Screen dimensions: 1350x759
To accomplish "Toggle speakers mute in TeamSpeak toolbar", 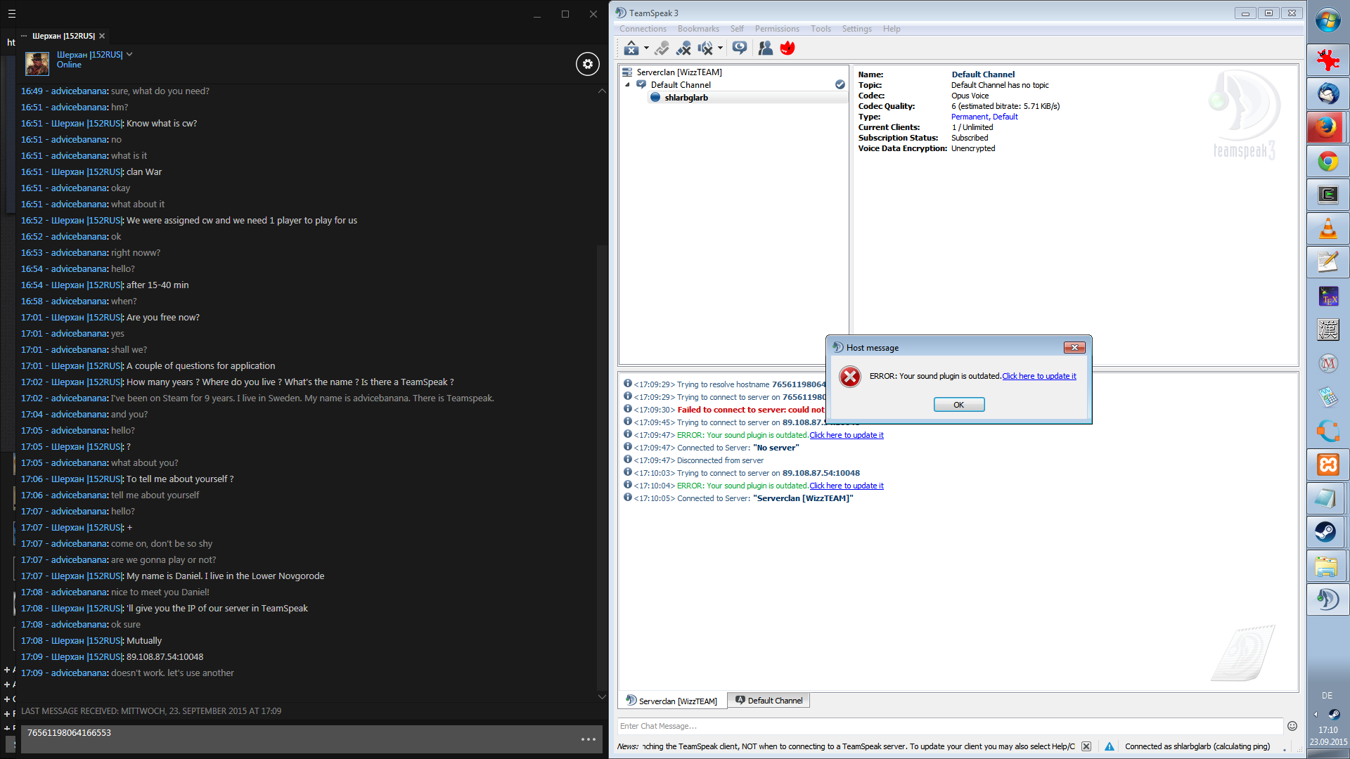I will 705,48.
